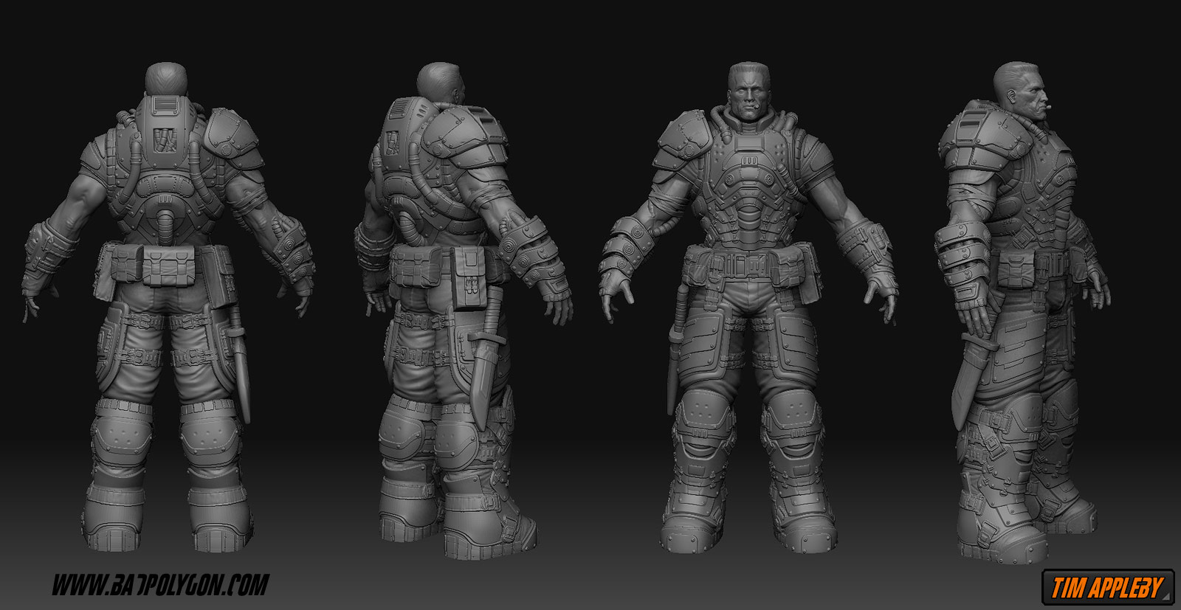Click the WWW.BADPOLYGON.COM text

(160, 586)
